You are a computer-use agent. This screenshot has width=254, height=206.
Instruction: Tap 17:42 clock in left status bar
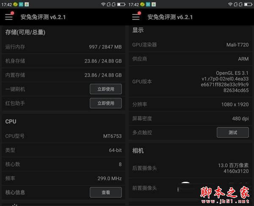(x=7, y=5)
